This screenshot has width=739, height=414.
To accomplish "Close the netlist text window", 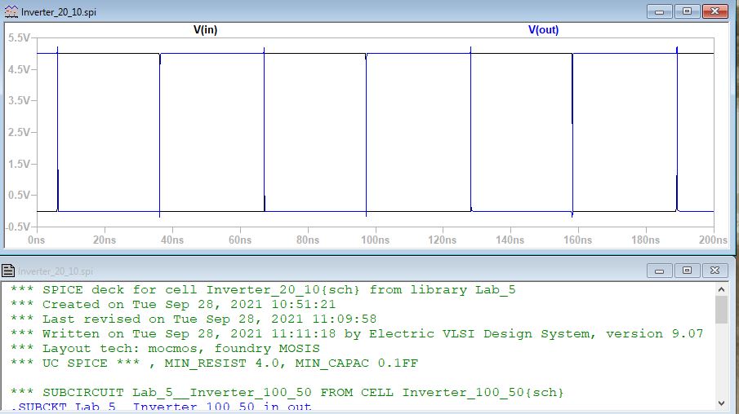I will coord(715,271).
